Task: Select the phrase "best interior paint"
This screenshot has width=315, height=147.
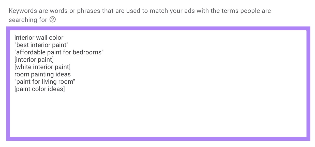Action: click(x=41, y=45)
